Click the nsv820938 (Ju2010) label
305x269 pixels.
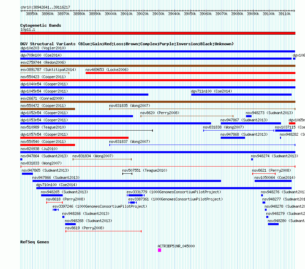39,149
